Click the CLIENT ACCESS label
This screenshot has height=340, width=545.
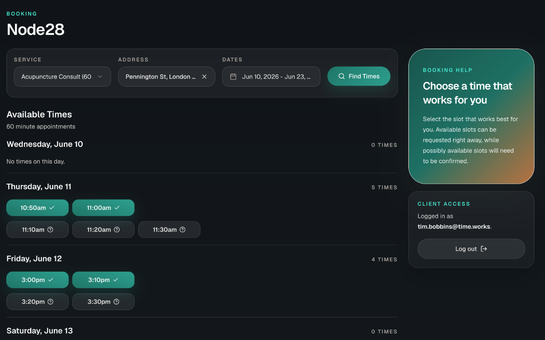pos(444,204)
